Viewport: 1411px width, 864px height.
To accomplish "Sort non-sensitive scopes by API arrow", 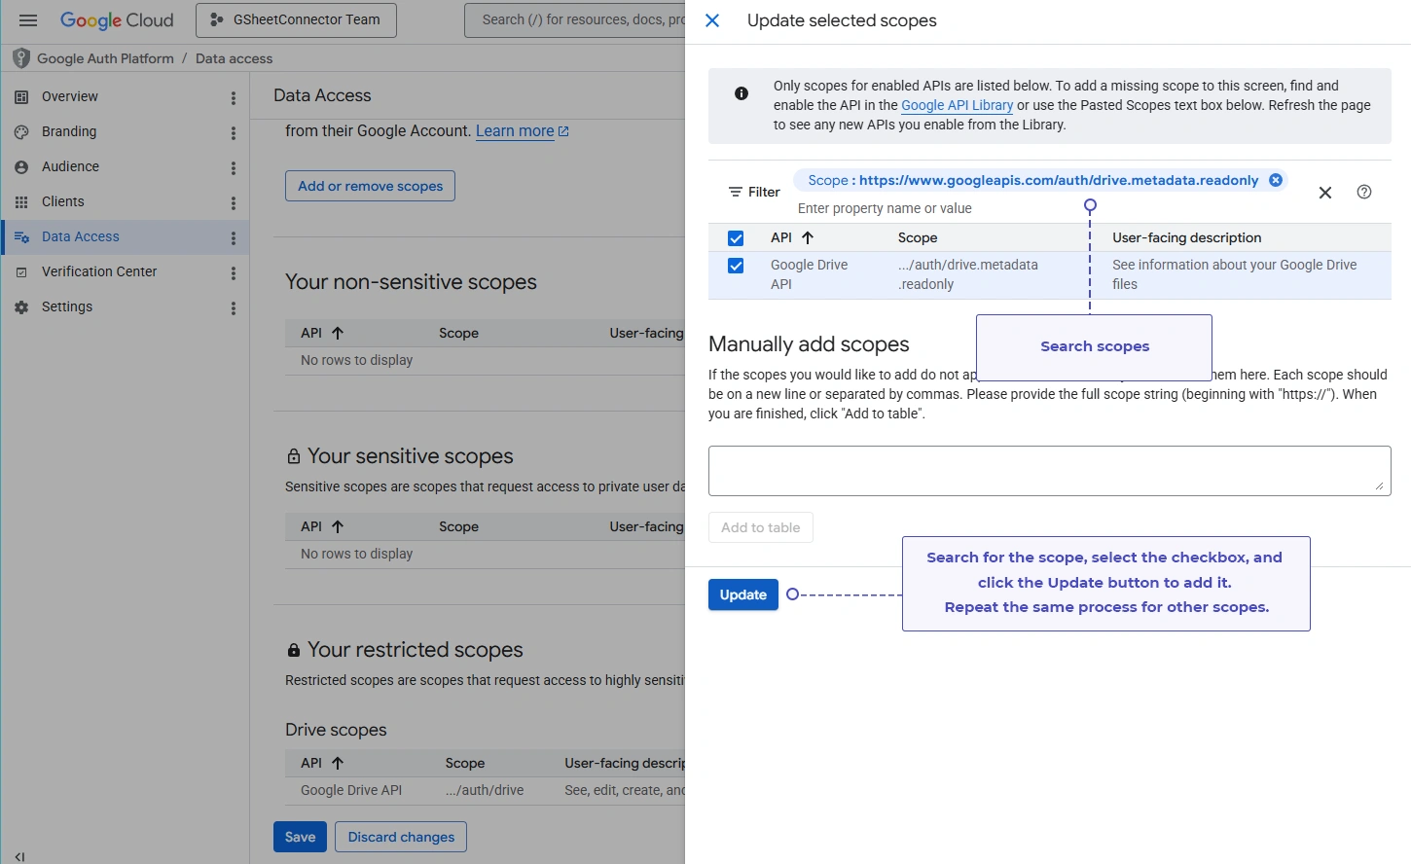I will (x=338, y=333).
